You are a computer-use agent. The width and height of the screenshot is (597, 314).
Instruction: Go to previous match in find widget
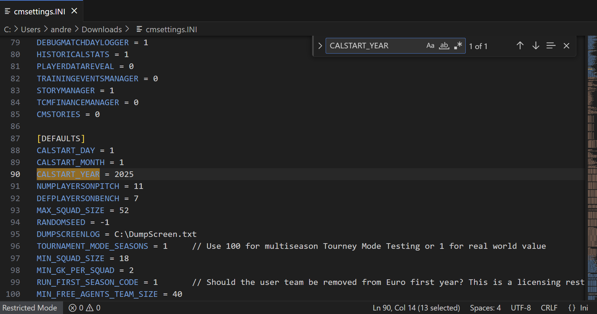(520, 46)
